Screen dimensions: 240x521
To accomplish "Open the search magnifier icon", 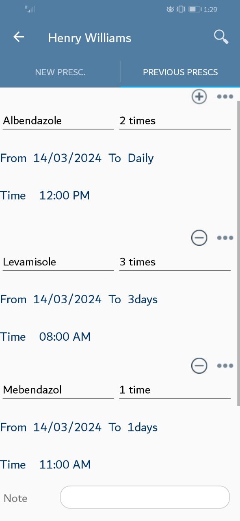I will (x=221, y=37).
